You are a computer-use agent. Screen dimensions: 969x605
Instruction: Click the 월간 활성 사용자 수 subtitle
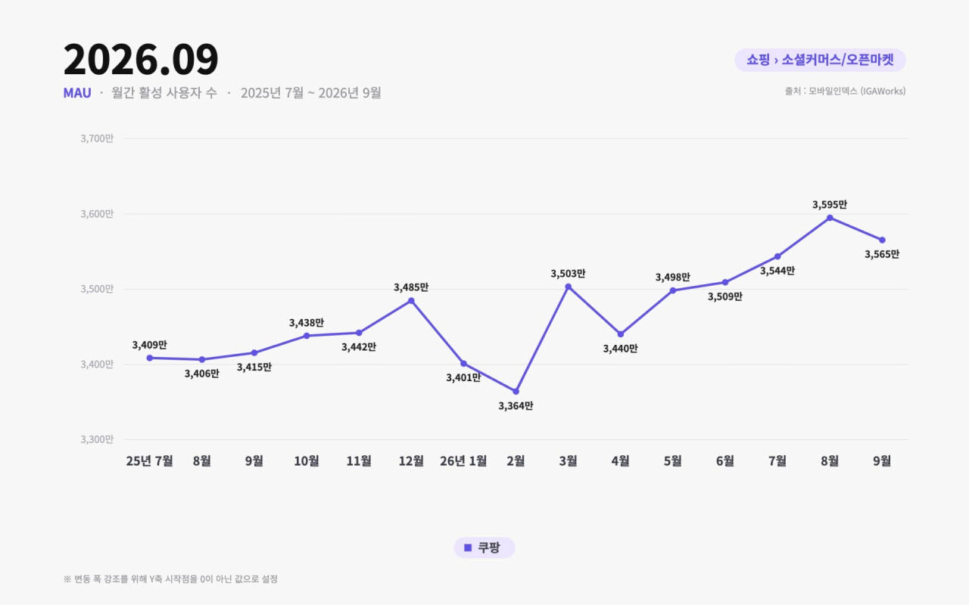(x=164, y=93)
